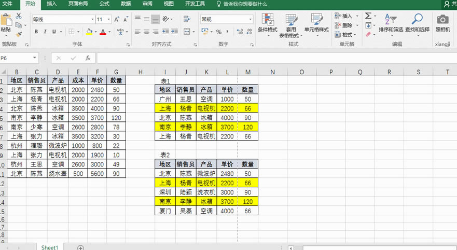
Task: Apply yellow fill color bucket
Action: pos(89,32)
